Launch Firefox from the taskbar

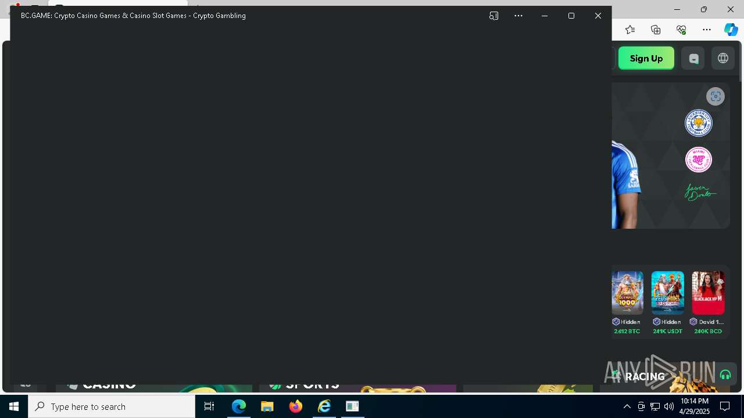click(x=296, y=406)
